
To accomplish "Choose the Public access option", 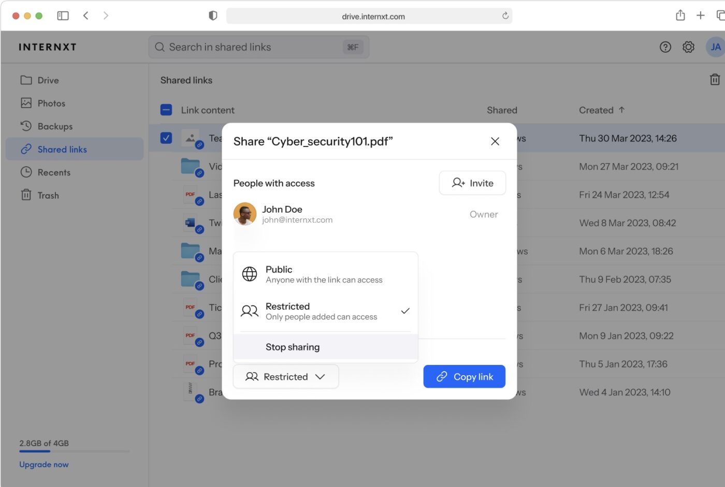I will (x=326, y=274).
